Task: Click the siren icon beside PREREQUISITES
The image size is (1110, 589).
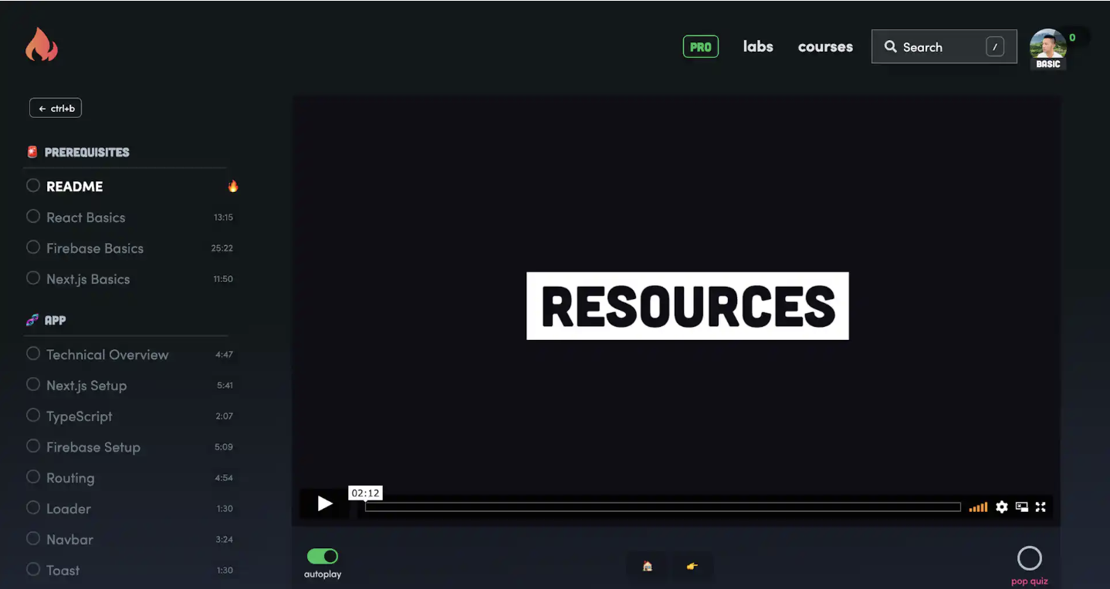Action: pyautogui.click(x=32, y=152)
